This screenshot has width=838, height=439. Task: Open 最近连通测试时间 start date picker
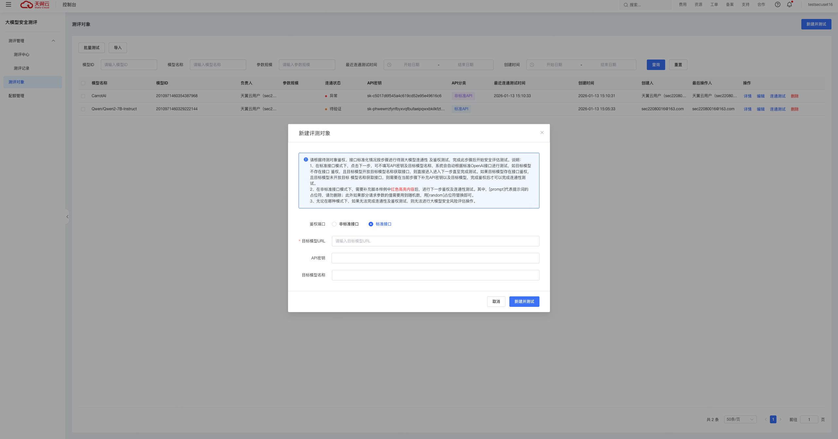point(411,65)
